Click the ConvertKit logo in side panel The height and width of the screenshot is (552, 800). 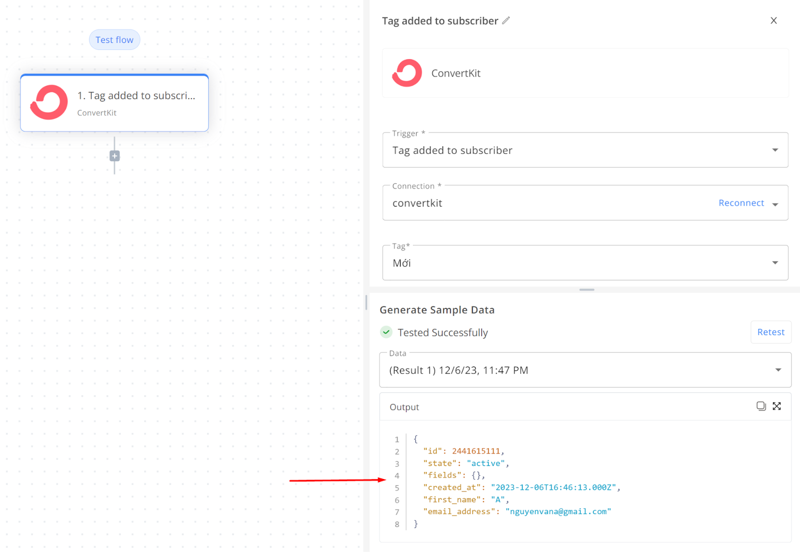[407, 73]
